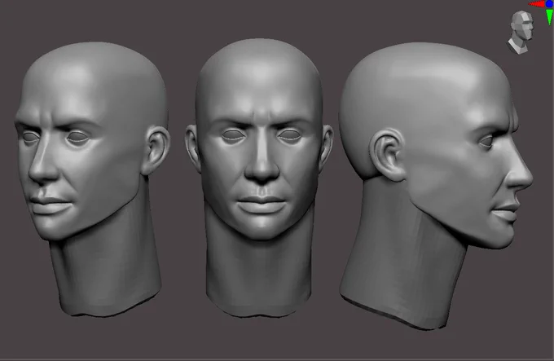Select the three-quarter view head model

coord(92,178)
